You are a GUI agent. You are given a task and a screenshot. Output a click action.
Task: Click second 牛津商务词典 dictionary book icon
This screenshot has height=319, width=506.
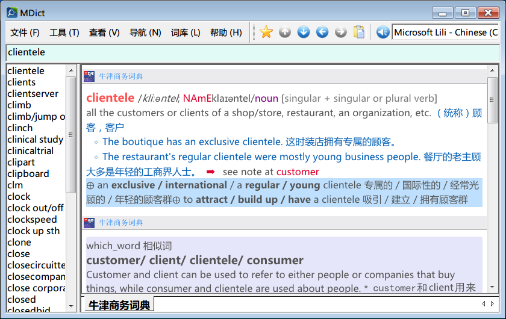point(89,223)
